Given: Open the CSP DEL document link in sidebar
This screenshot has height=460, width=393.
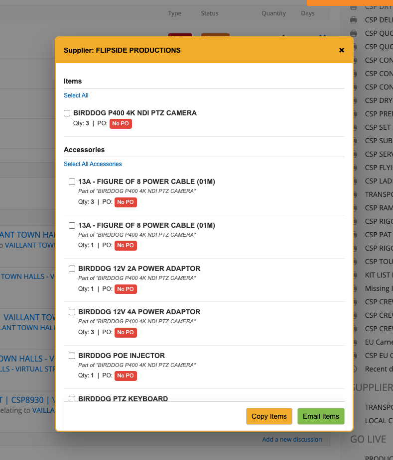Looking at the screenshot, I should pyautogui.click(x=379, y=20).
